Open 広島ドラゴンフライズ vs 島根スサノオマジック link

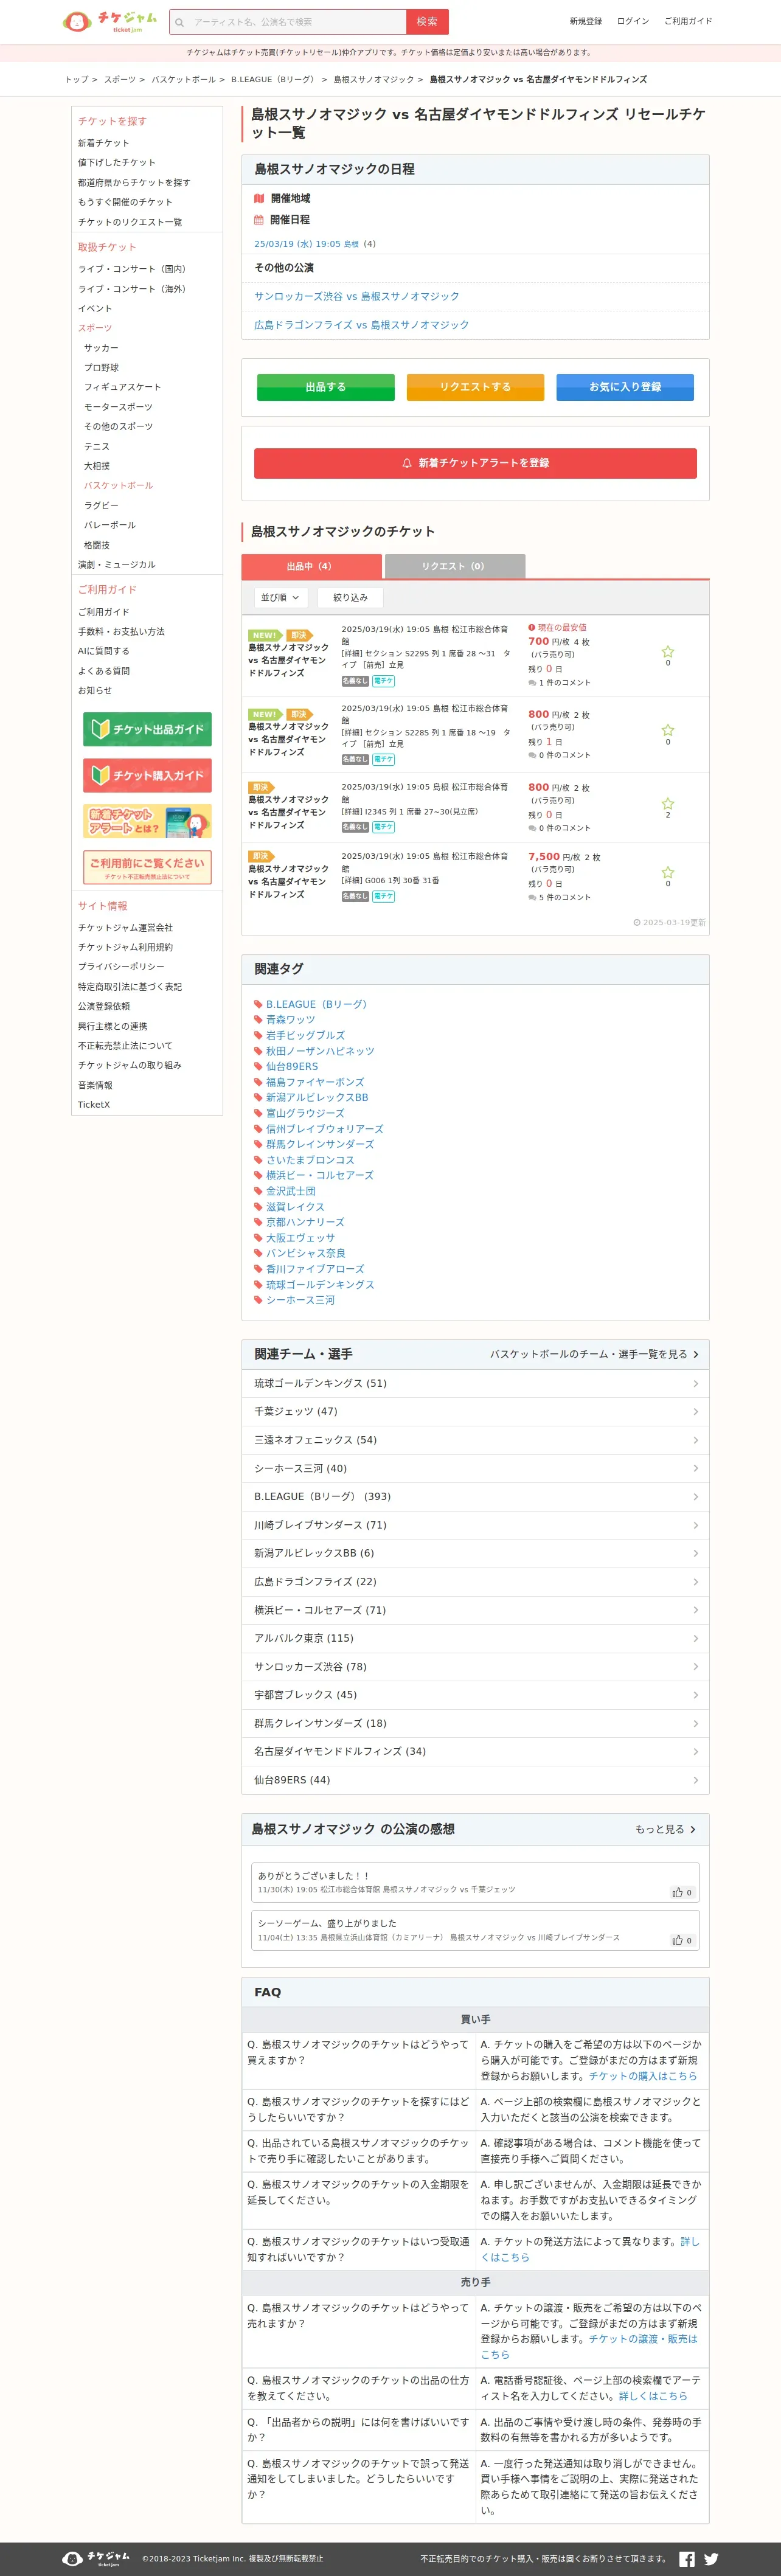coord(361,325)
